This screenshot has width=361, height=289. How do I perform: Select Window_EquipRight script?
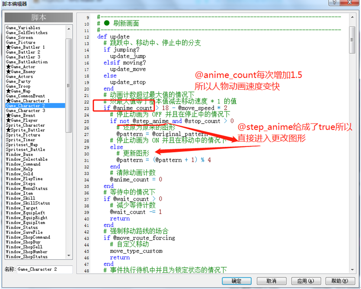pos(27,217)
